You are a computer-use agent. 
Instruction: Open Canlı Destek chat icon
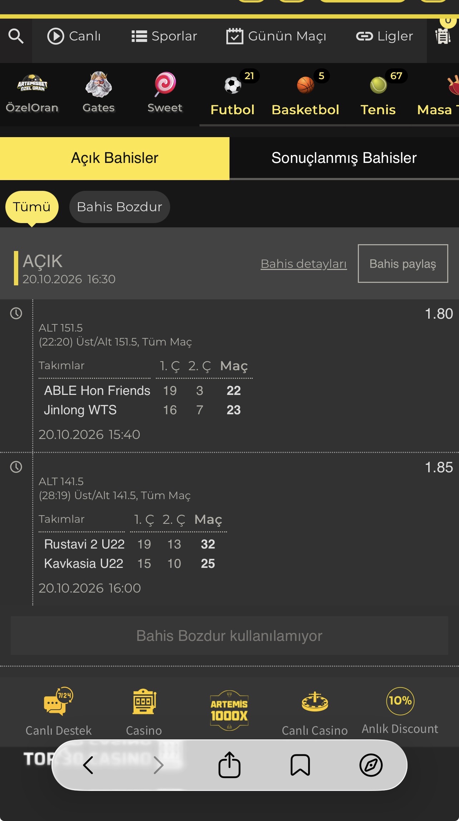click(58, 701)
